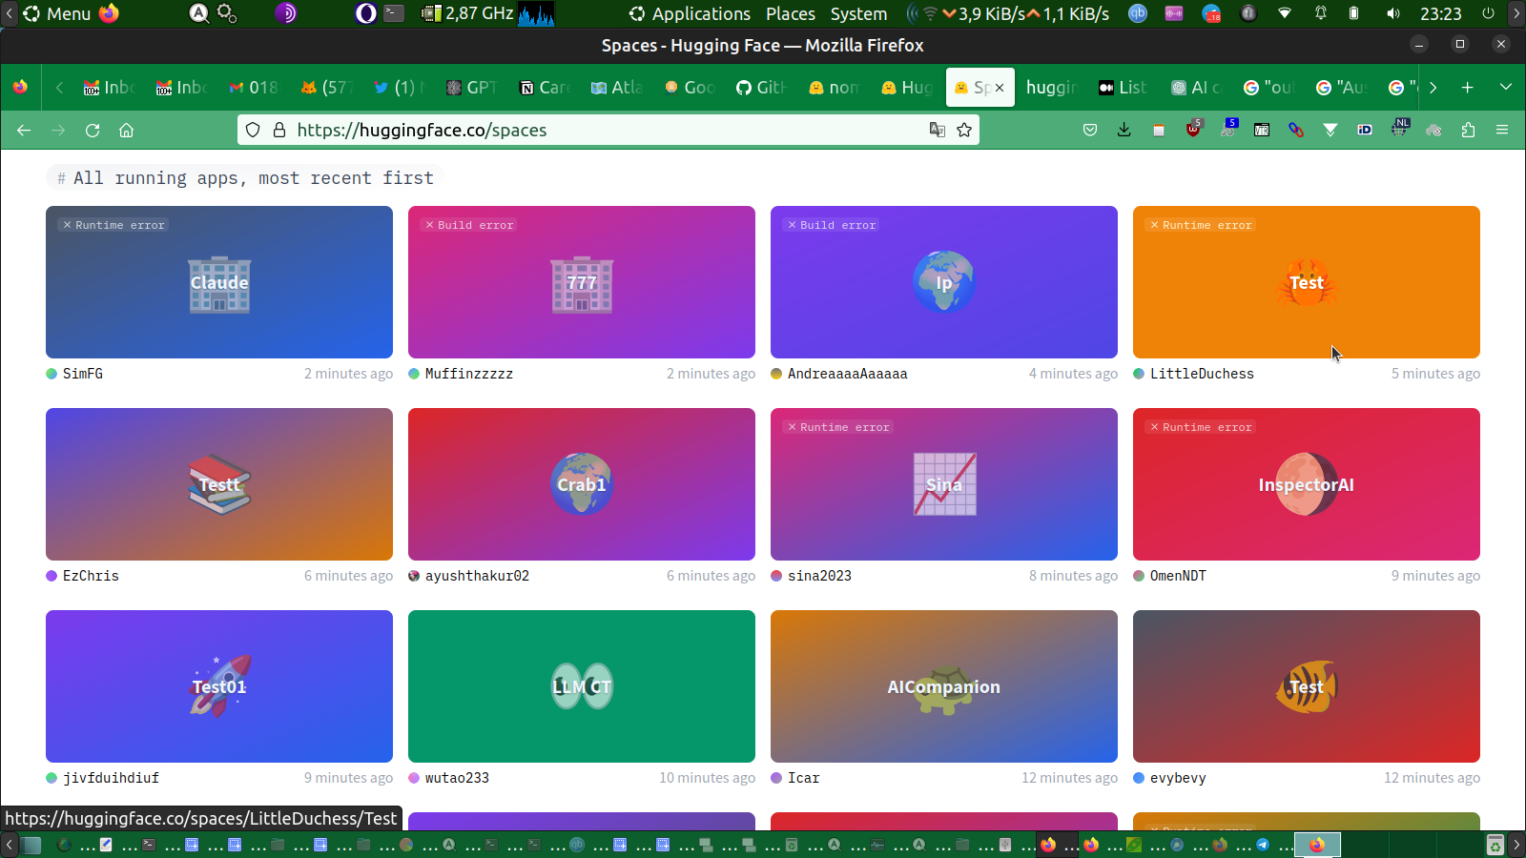
Task: Open Muffinzzzzz author link
Action: pos(469,374)
